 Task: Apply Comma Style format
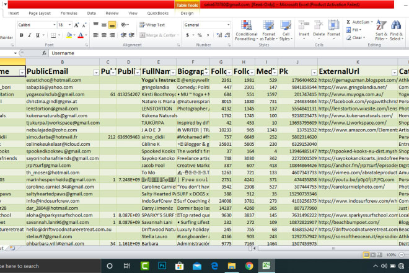click(208, 35)
